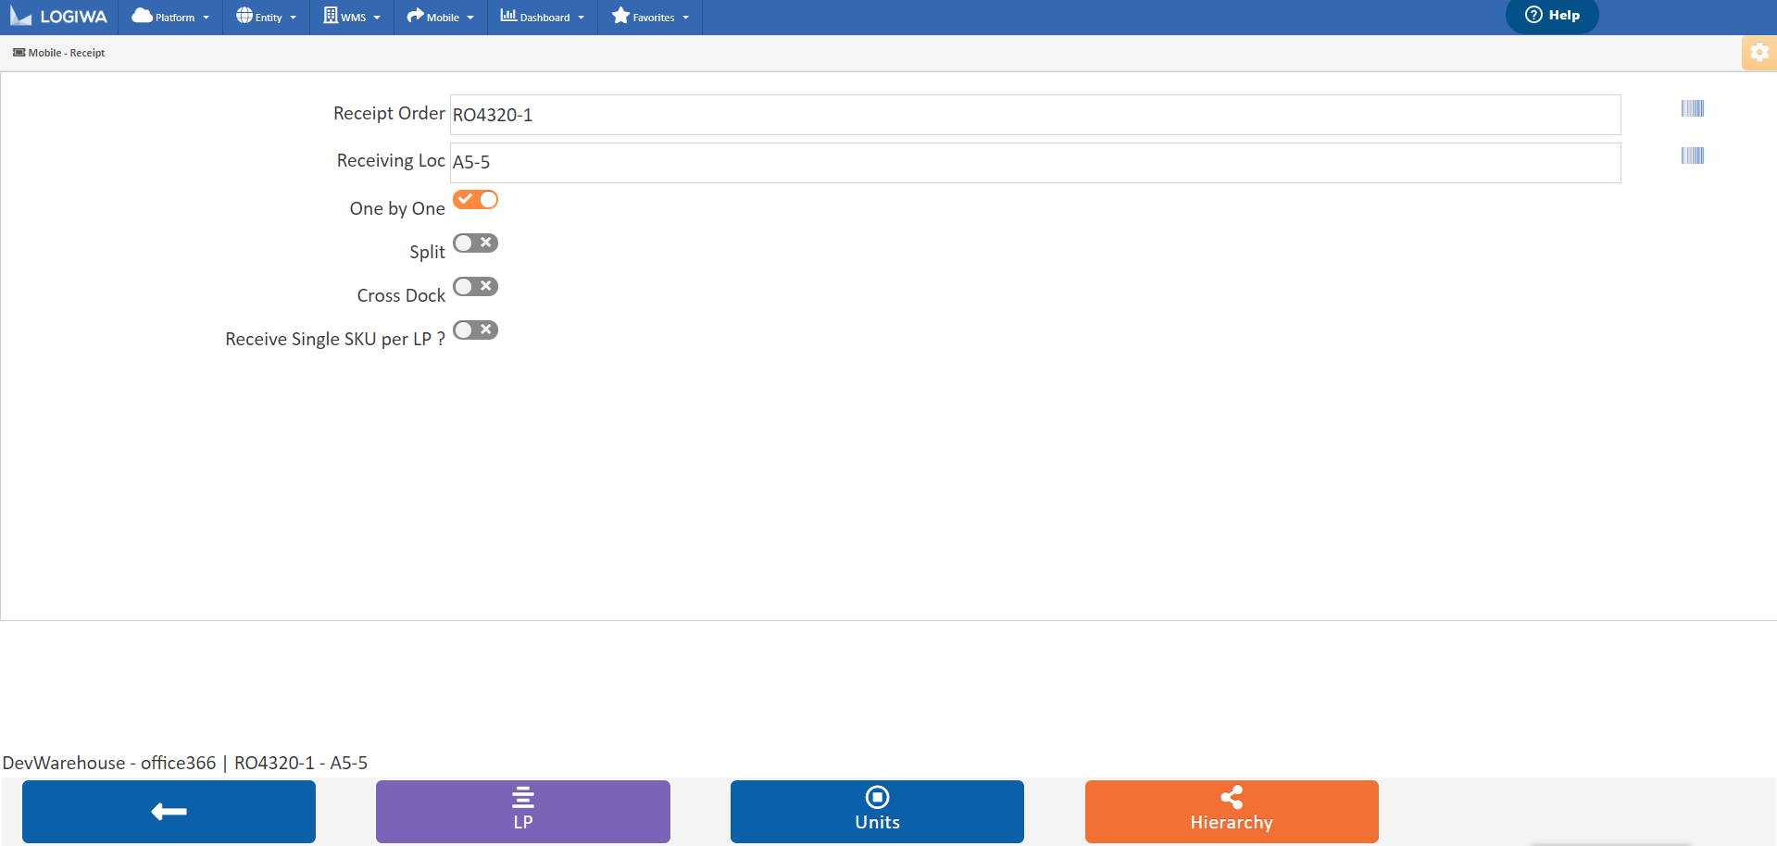Scan barcode for Receiving Loc
This screenshot has height=846, width=1777.
point(1693,156)
